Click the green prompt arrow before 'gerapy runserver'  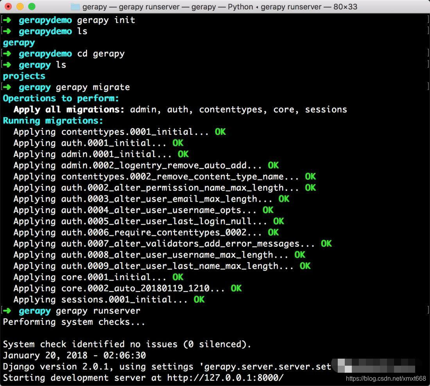[x=7, y=311]
